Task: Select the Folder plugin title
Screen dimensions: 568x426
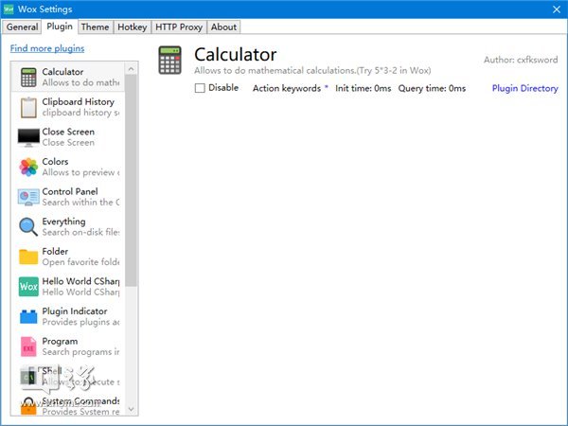Action: tap(55, 251)
